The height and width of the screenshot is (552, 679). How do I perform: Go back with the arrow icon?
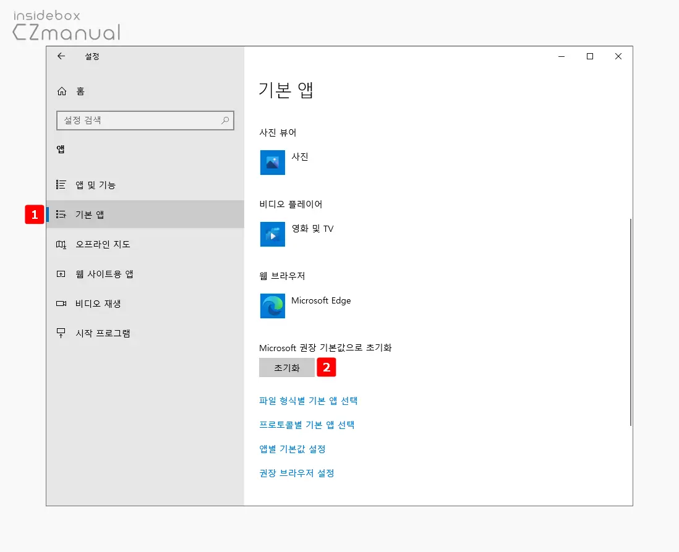[x=61, y=56]
